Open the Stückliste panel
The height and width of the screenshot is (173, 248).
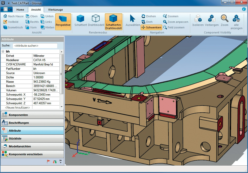(32, 139)
